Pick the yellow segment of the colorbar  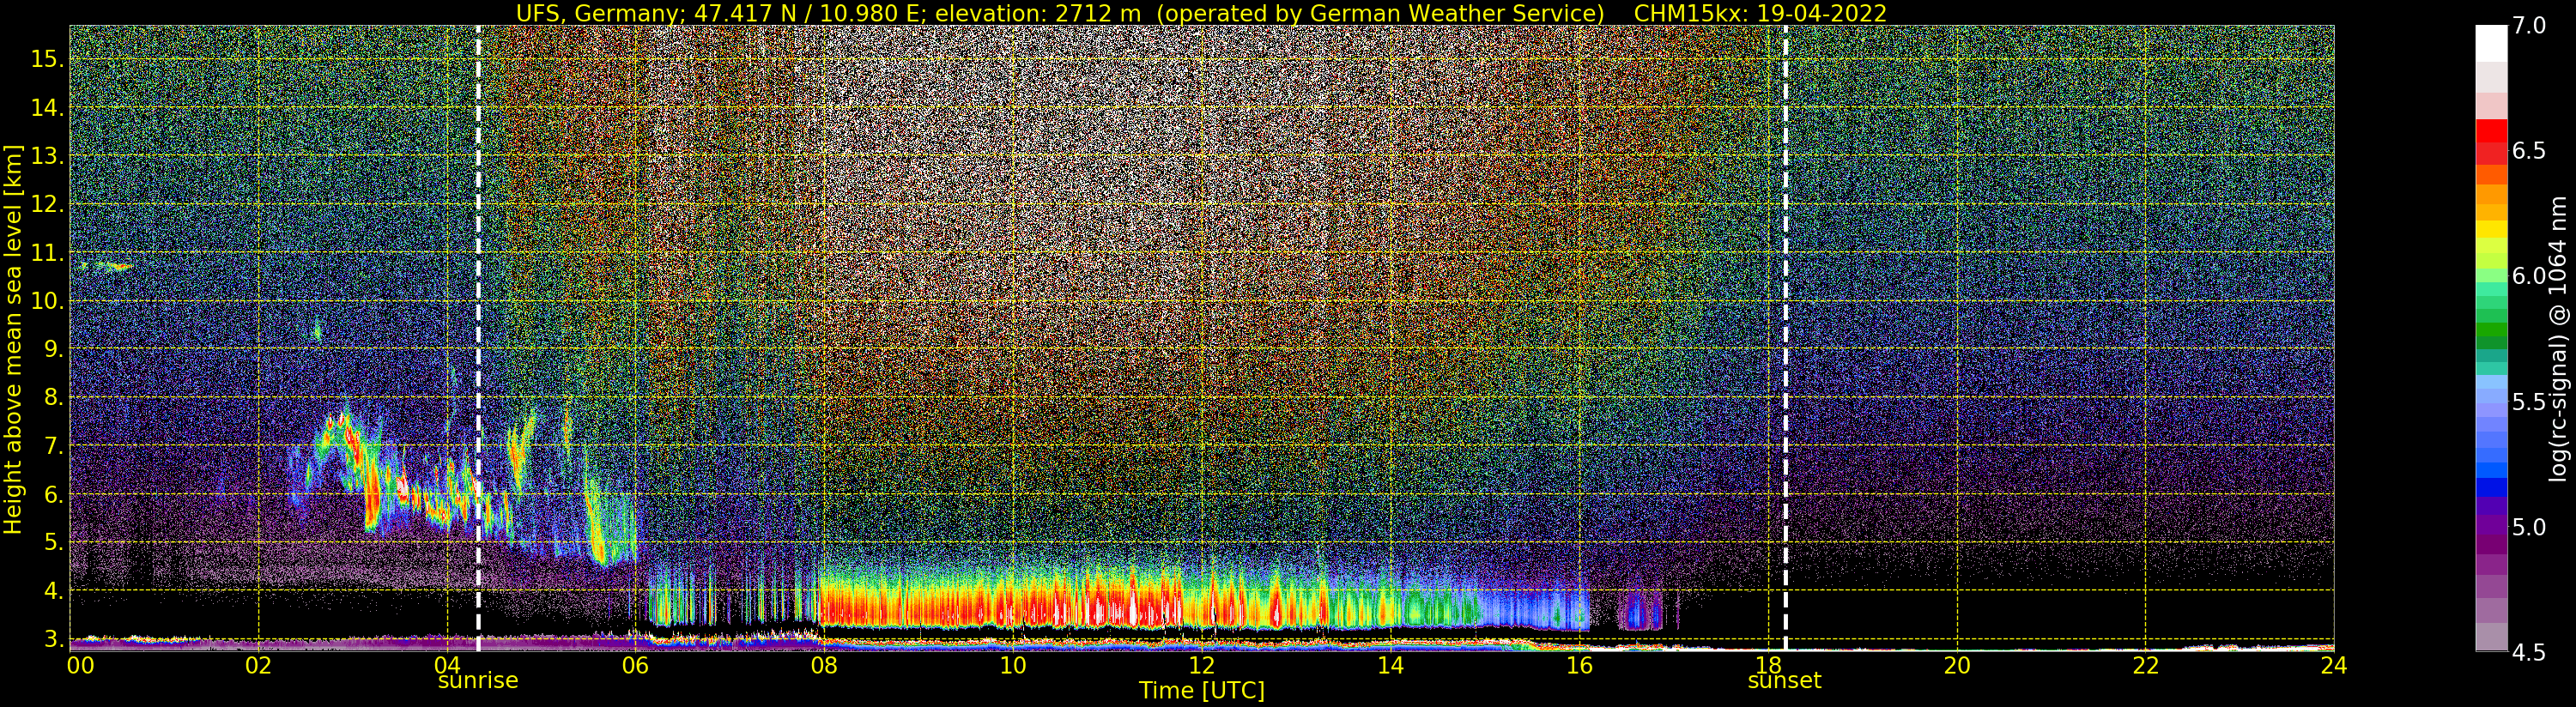tap(2491, 229)
